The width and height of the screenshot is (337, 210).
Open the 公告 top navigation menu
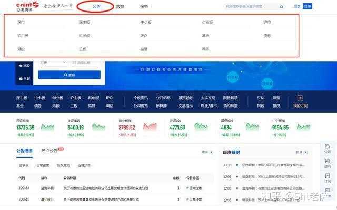pyautogui.click(x=96, y=7)
